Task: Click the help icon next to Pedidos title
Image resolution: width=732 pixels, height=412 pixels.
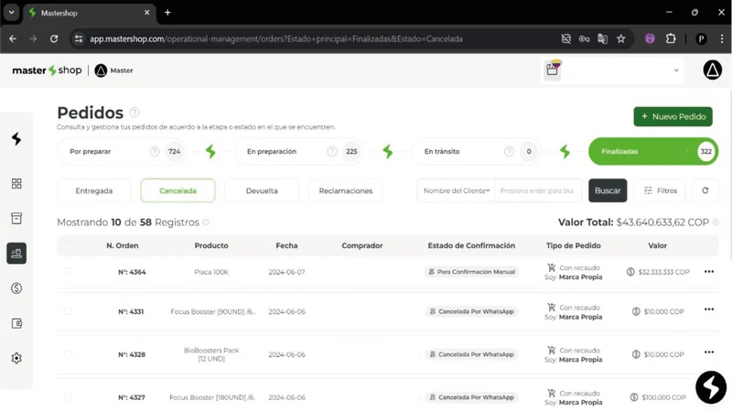Action: click(x=135, y=112)
